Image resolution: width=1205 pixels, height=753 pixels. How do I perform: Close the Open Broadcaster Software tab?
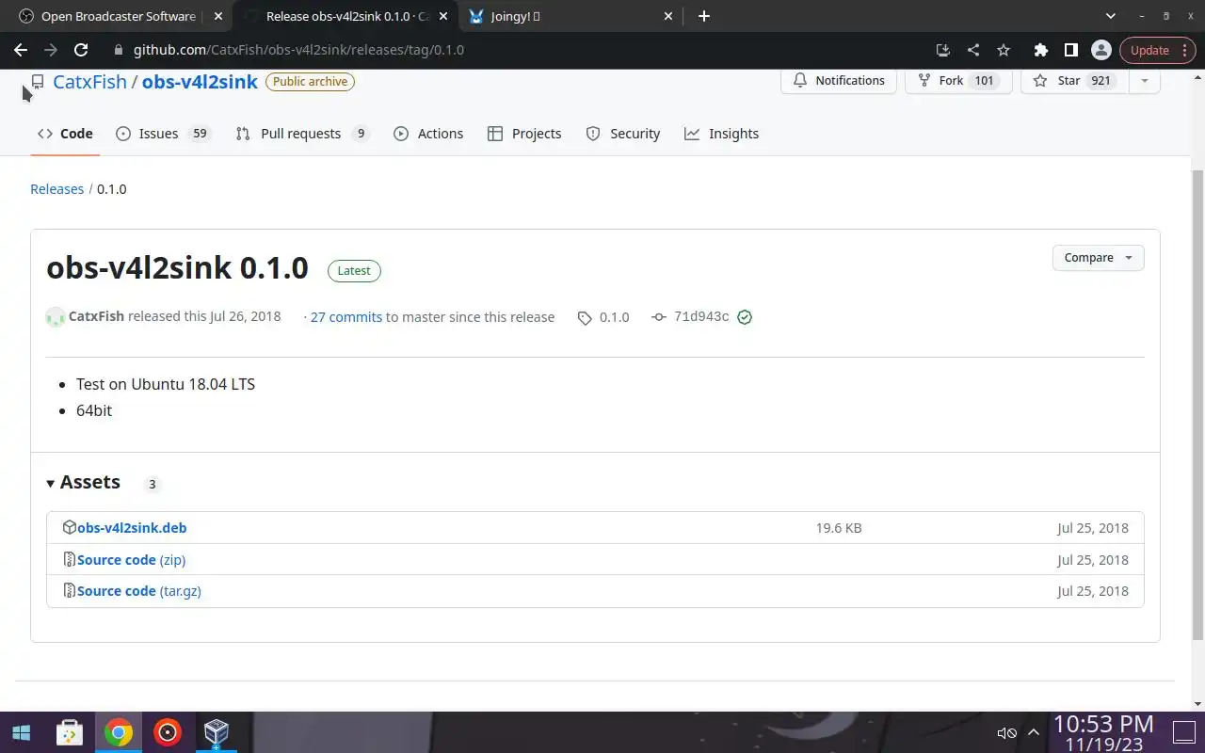tap(218, 16)
